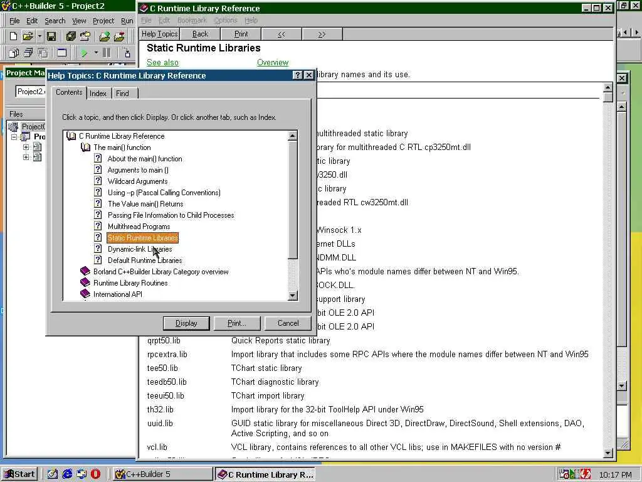The width and height of the screenshot is (642, 482).
Task: Follow the Overview link
Action: tap(273, 62)
